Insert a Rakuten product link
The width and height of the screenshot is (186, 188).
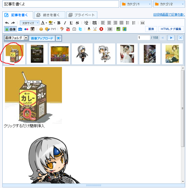click(x=101, y=29)
